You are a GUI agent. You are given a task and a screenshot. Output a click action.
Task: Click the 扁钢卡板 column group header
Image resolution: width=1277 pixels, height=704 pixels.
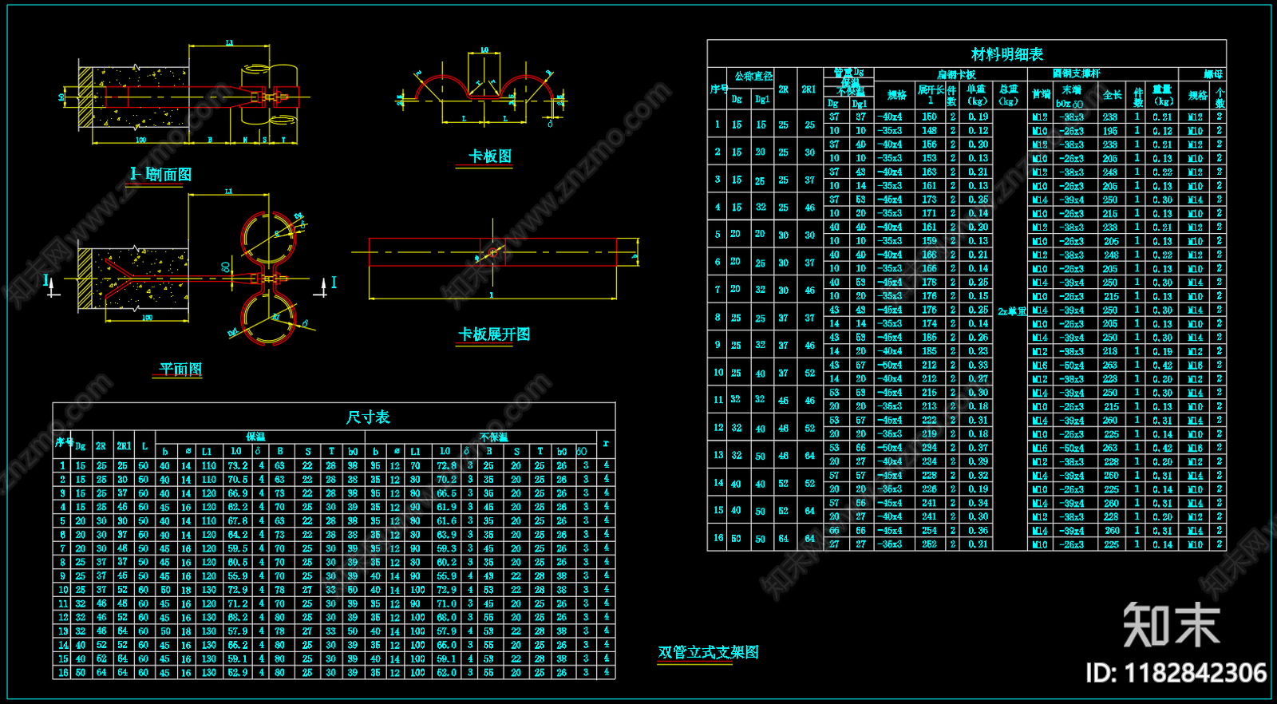956,74
